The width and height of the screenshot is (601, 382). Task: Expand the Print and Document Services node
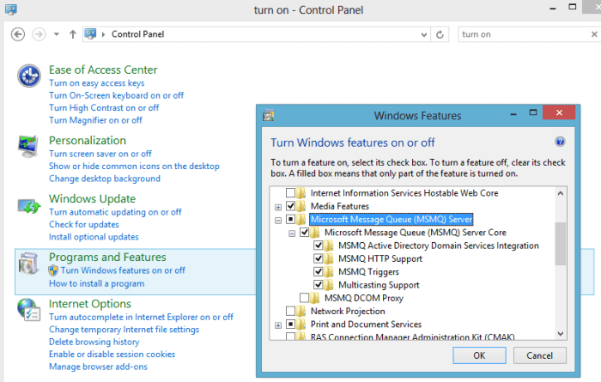click(x=278, y=325)
